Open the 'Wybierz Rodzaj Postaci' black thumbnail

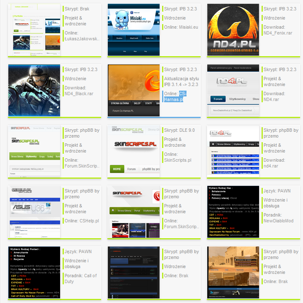tap(34, 272)
